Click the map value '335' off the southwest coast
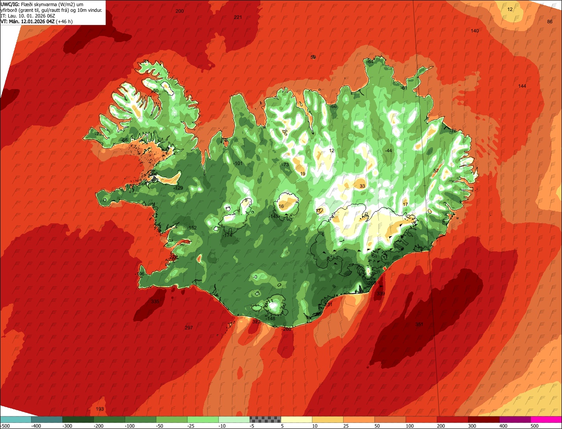The height and width of the screenshot is (429, 562). point(155,302)
